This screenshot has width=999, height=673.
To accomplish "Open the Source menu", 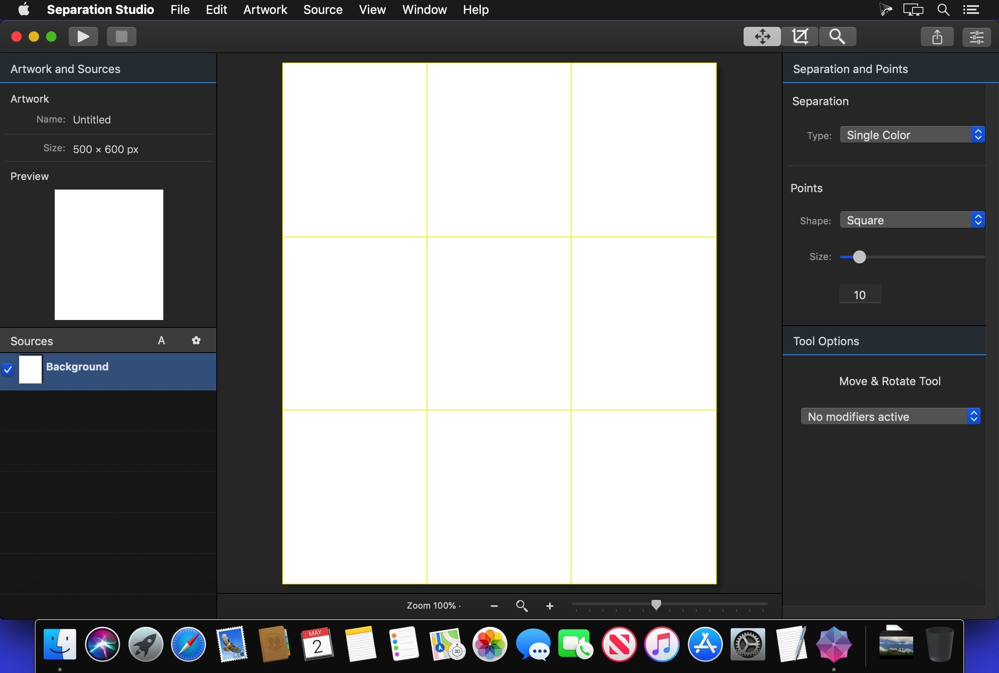I will pos(323,10).
